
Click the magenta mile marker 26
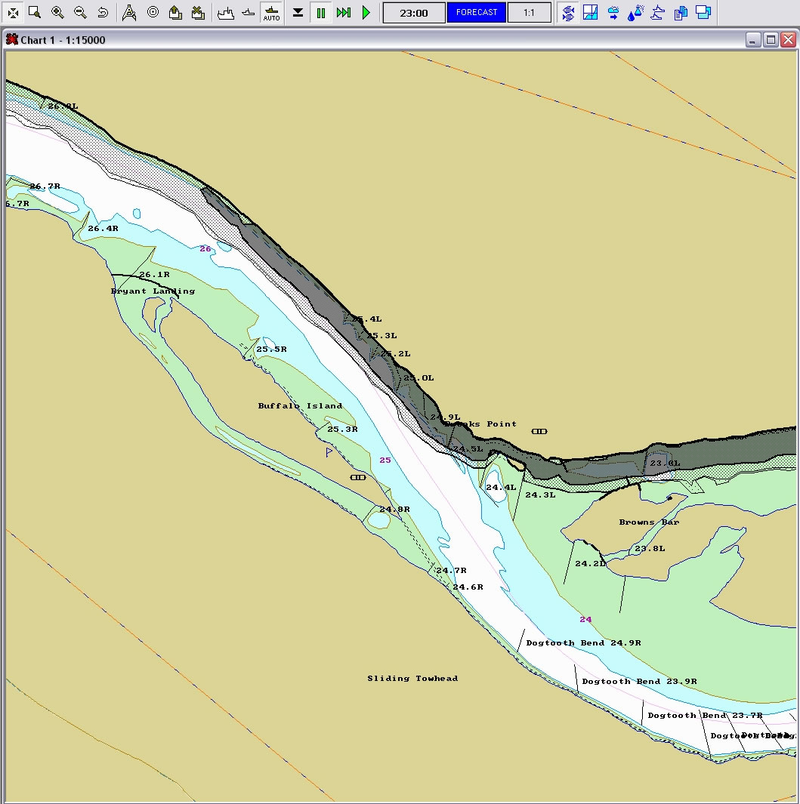[x=205, y=248]
